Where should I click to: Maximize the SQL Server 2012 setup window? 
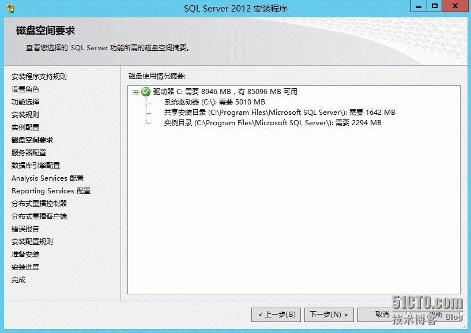tap(434, 6)
